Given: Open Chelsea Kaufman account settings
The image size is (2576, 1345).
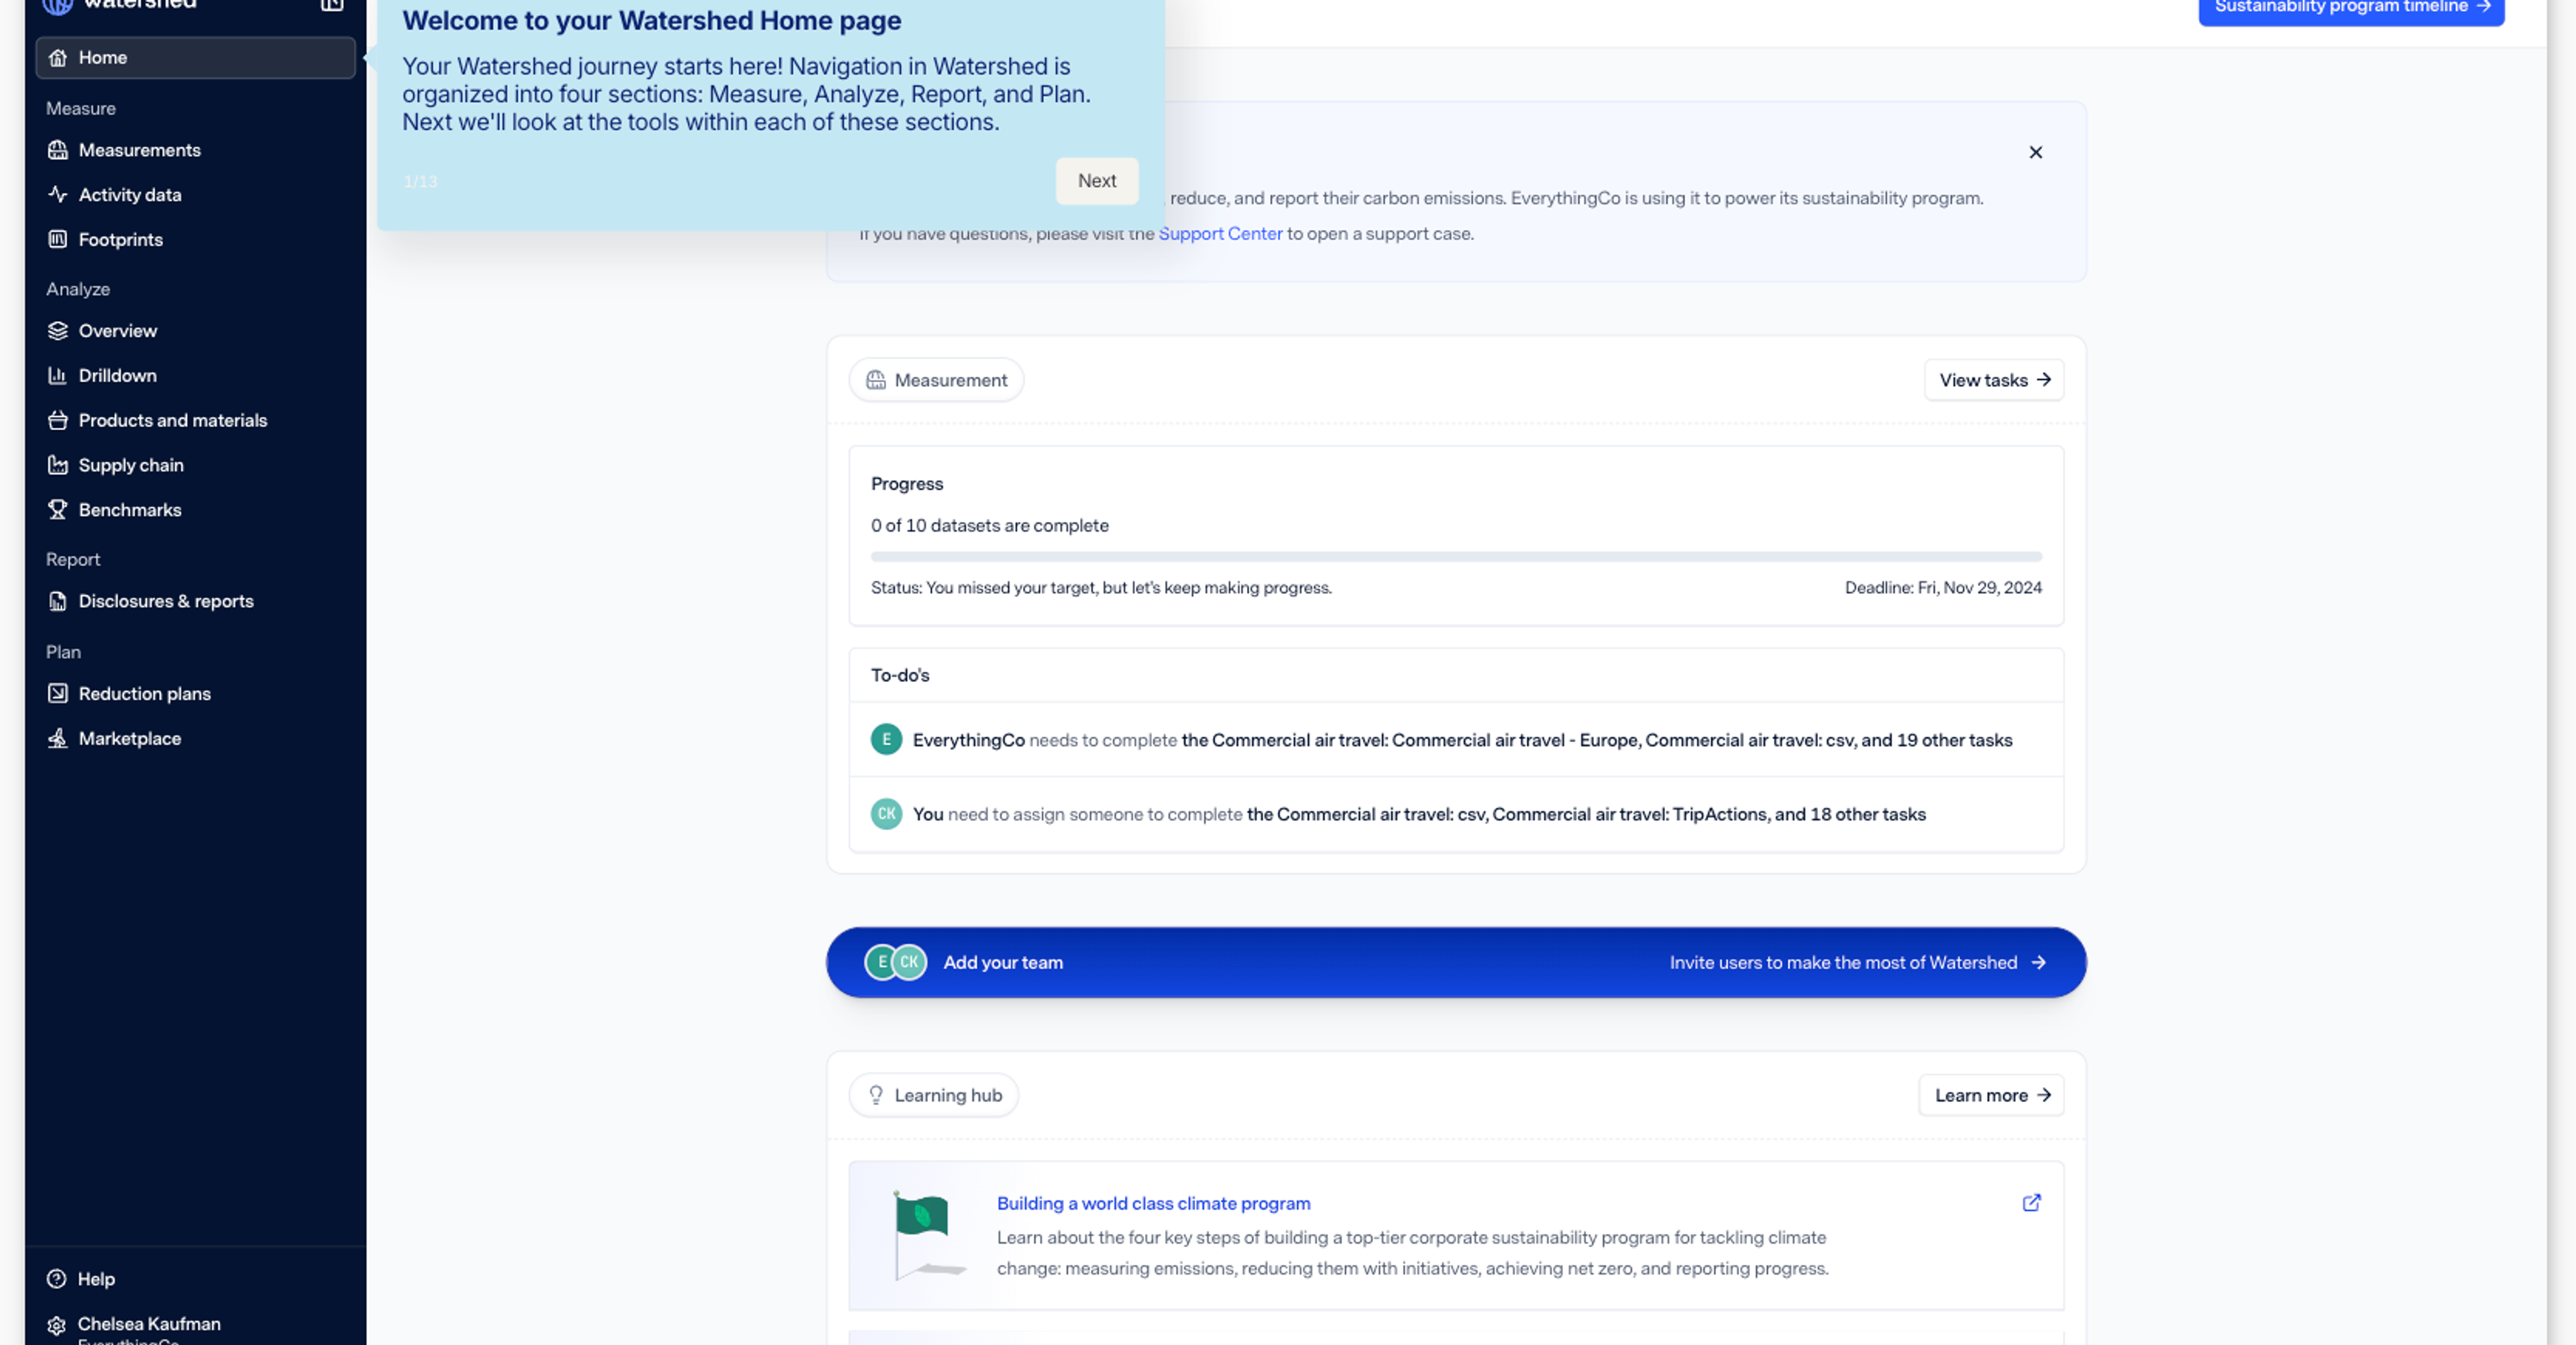Looking at the screenshot, I should point(148,1324).
